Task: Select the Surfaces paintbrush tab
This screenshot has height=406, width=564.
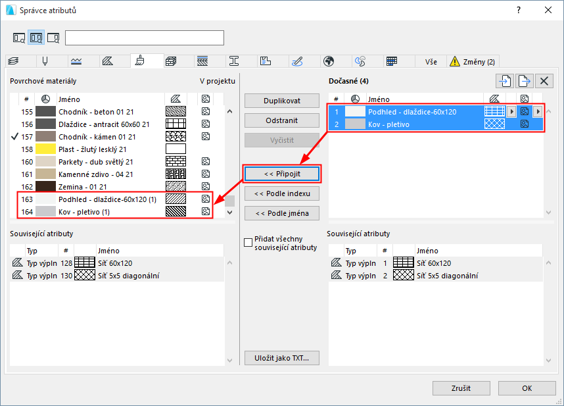Action: click(x=140, y=61)
